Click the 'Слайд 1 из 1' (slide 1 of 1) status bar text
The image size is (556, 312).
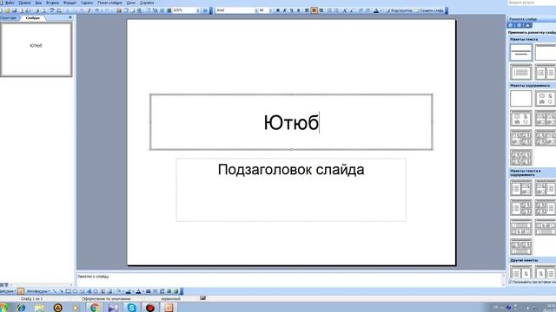tap(32, 298)
